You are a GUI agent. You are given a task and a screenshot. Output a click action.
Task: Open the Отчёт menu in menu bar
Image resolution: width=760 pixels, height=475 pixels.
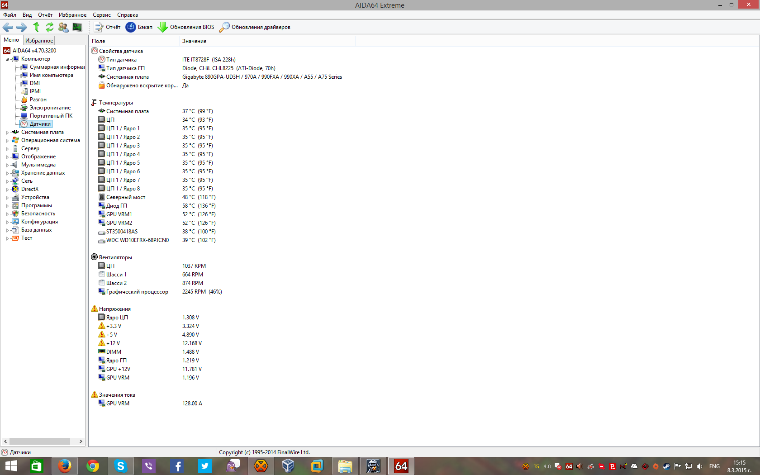pos(45,15)
